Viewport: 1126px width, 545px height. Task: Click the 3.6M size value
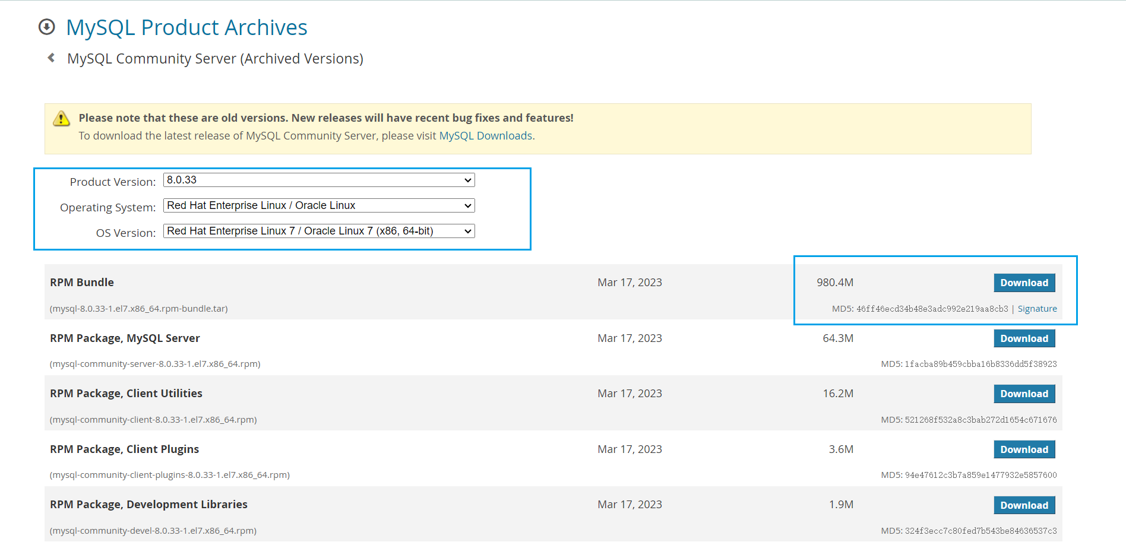(x=841, y=449)
